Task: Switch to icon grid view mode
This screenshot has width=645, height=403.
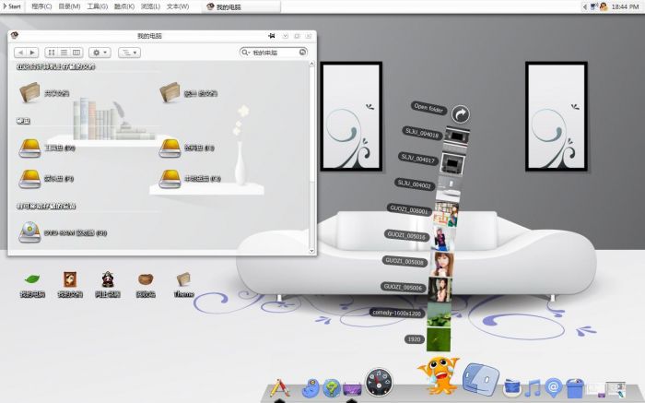Action: point(52,53)
